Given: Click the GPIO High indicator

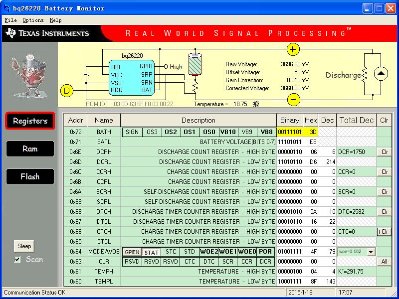Looking at the screenshot, I should [173, 67].
